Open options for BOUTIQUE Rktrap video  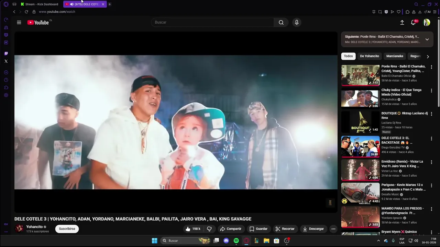coord(431,114)
